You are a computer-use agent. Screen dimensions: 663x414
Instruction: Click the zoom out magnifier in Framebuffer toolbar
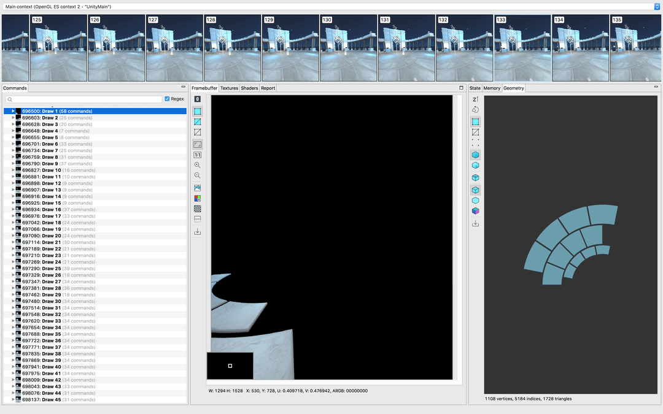197,176
